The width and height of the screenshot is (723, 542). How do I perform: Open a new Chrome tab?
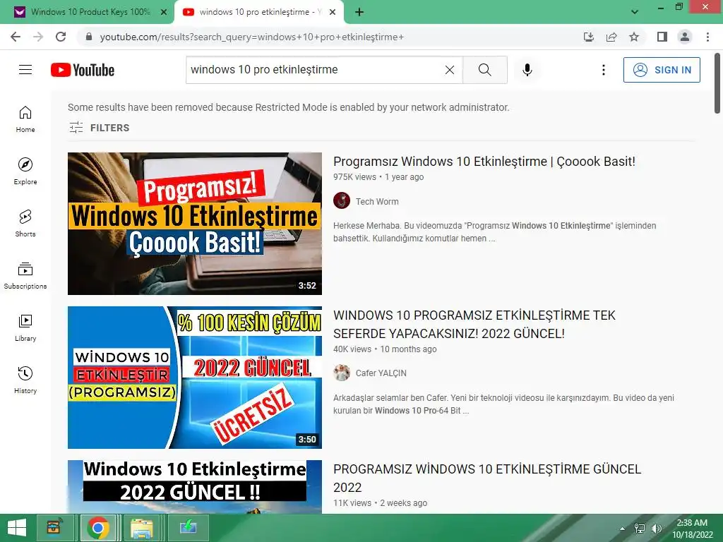coord(359,12)
